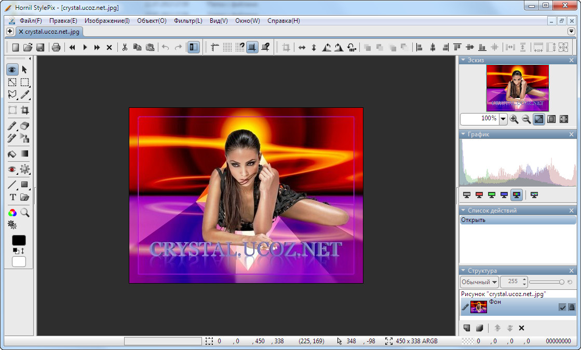Toggle visibility checkmark of Фон layer

point(562,307)
